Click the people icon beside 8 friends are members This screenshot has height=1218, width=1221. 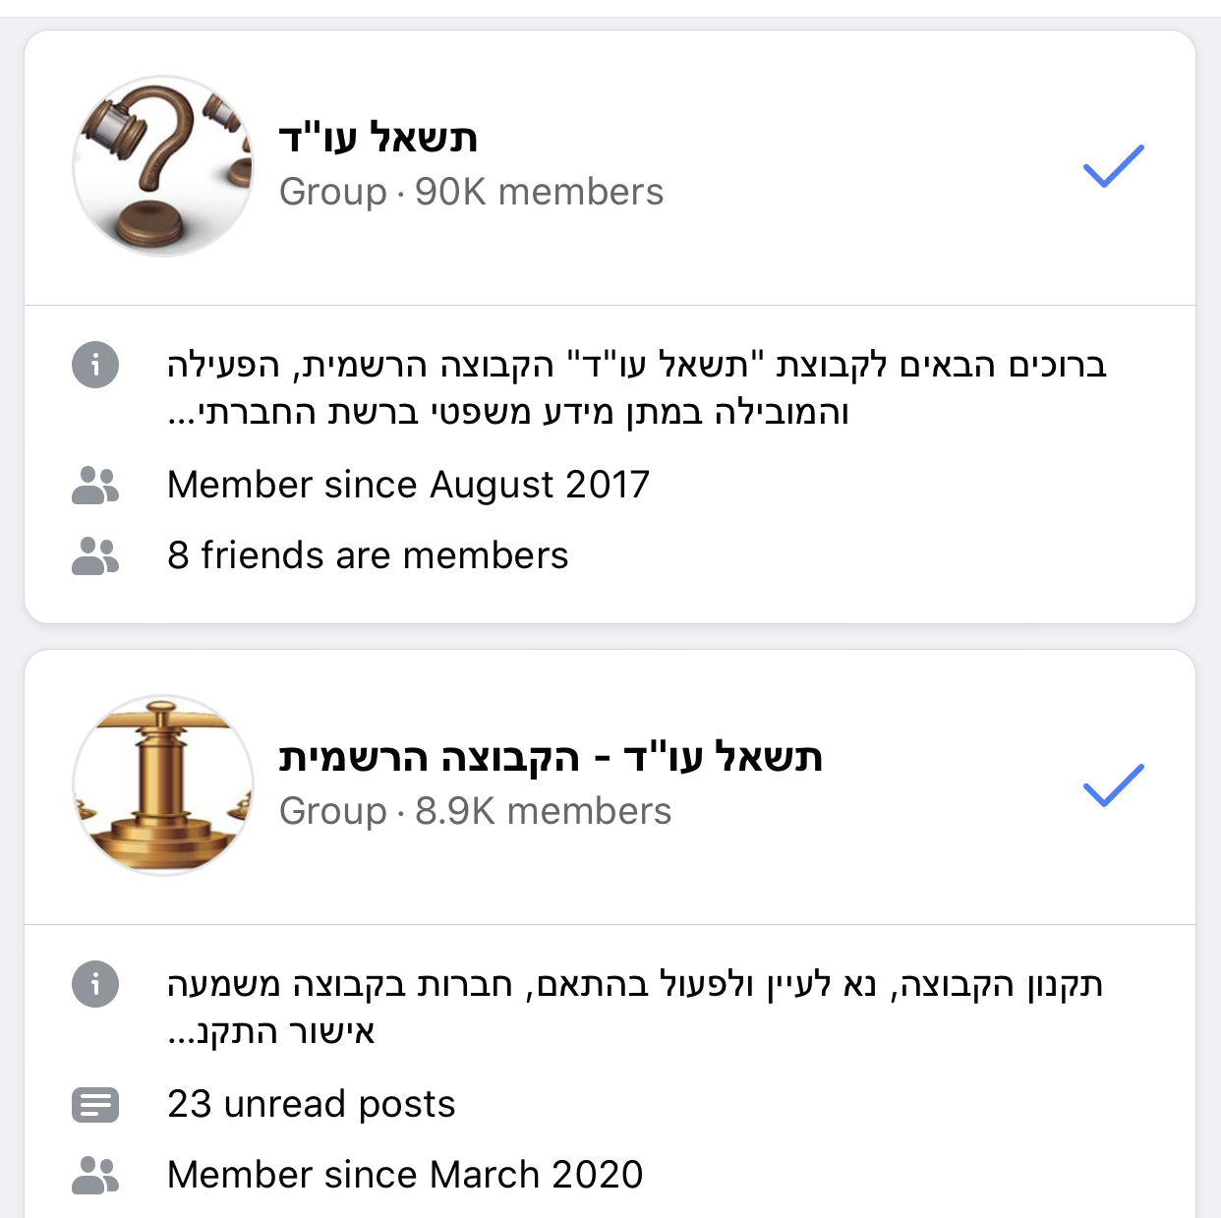point(95,556)
